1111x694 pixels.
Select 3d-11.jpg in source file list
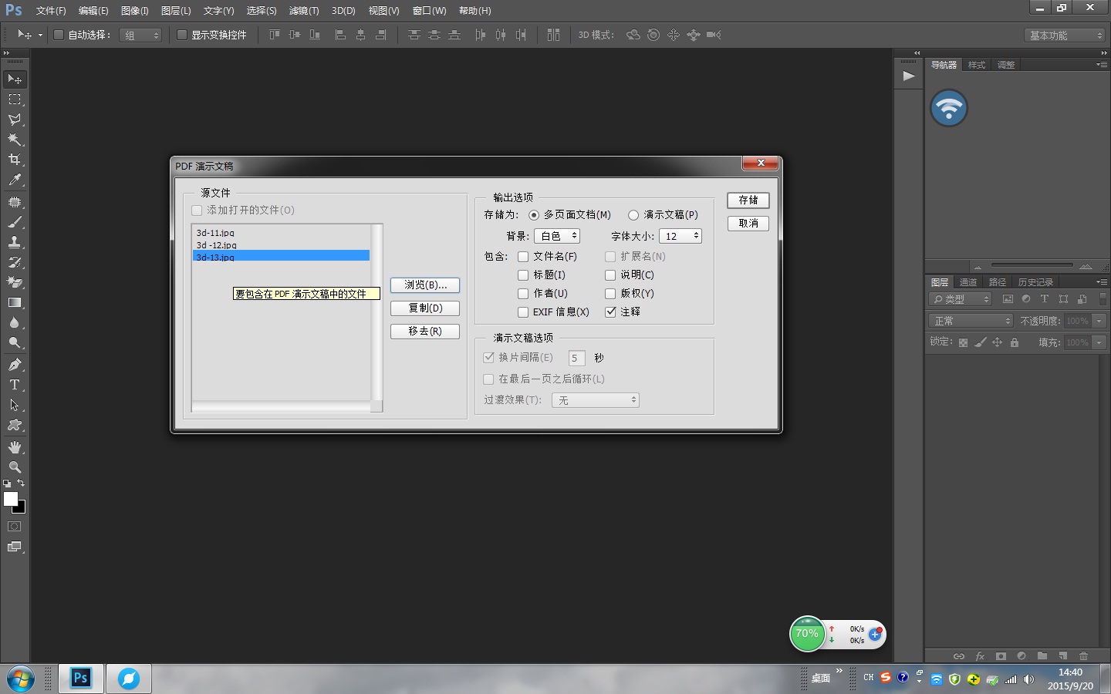point(215,233)
